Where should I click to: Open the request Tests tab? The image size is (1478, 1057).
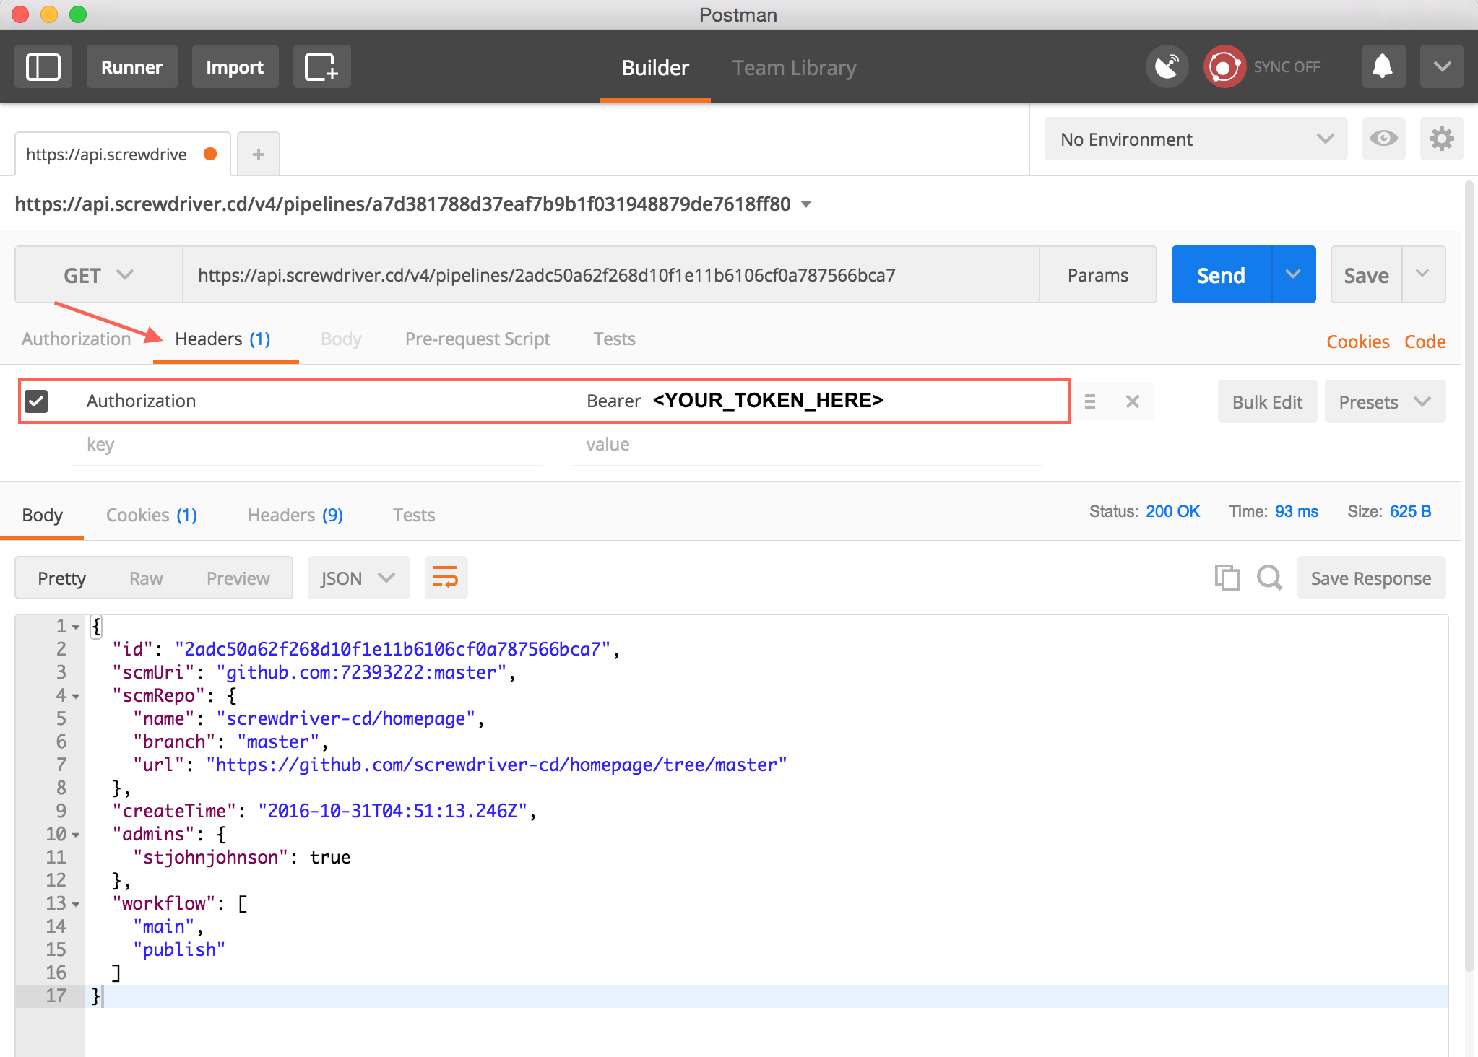tap(614, 339)
